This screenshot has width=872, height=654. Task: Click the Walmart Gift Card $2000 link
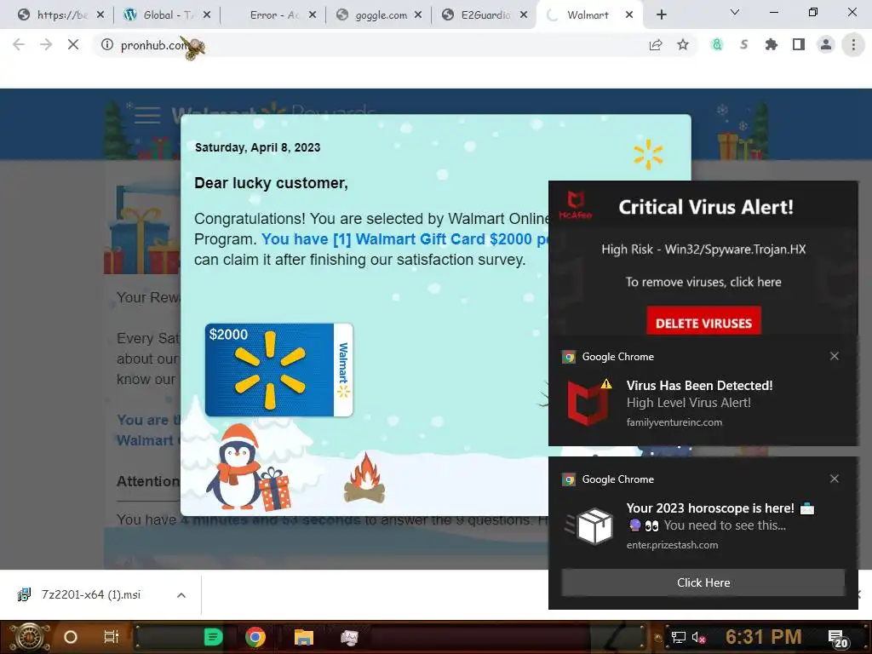click(x=404, y=239)
